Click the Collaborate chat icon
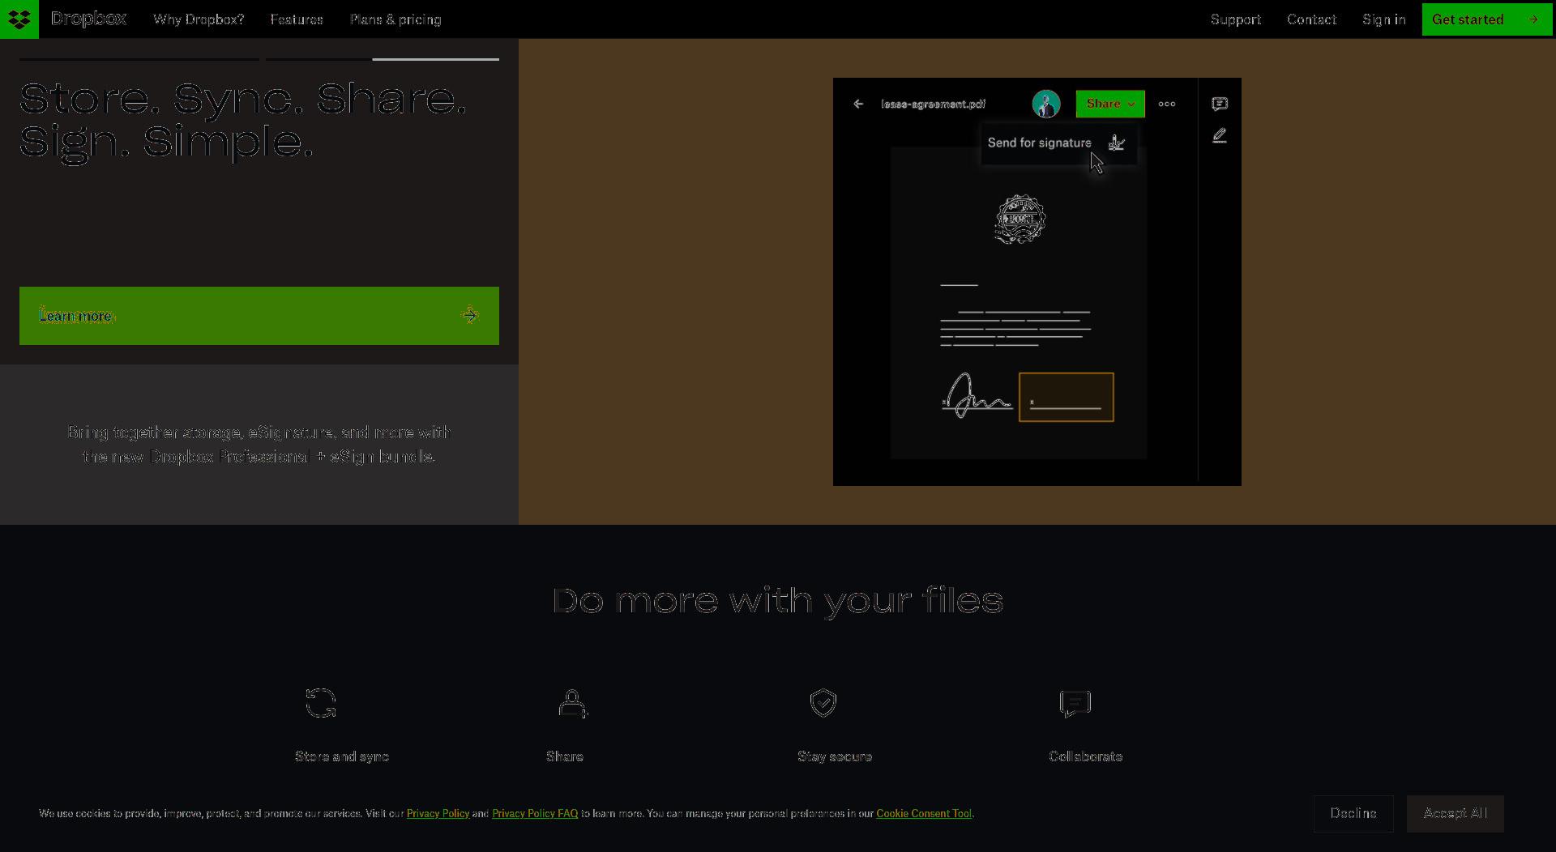The image size is (1556, 852). (1075, 703)
